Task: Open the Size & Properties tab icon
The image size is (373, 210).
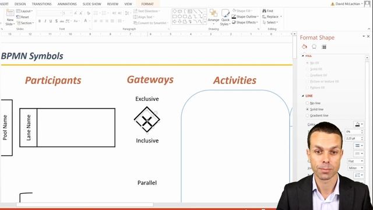Action: click(x=324, y=47)
